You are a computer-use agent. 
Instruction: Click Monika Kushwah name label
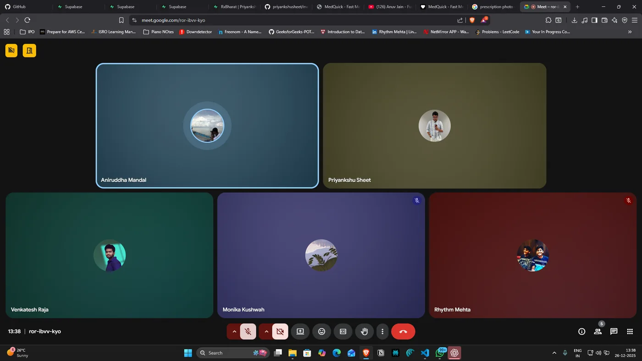244,310
